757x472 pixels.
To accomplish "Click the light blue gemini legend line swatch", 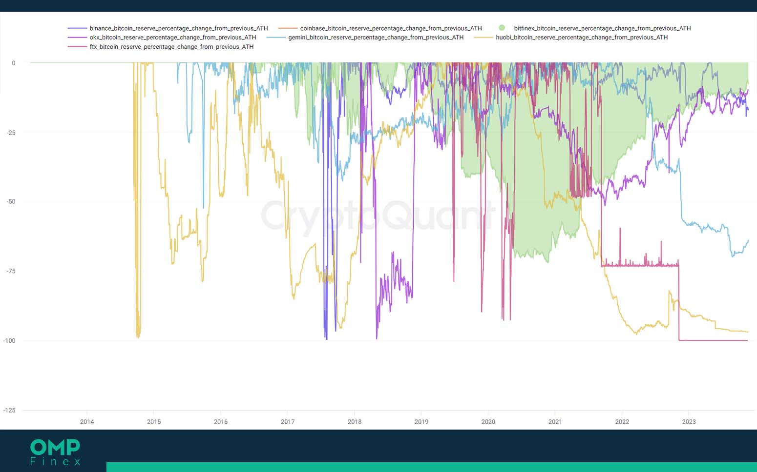I will (x=276, y=37).
